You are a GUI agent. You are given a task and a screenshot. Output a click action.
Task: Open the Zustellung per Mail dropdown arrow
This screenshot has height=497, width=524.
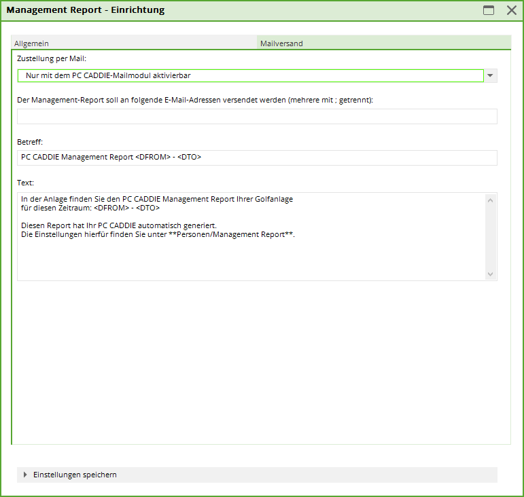point(490,75)
